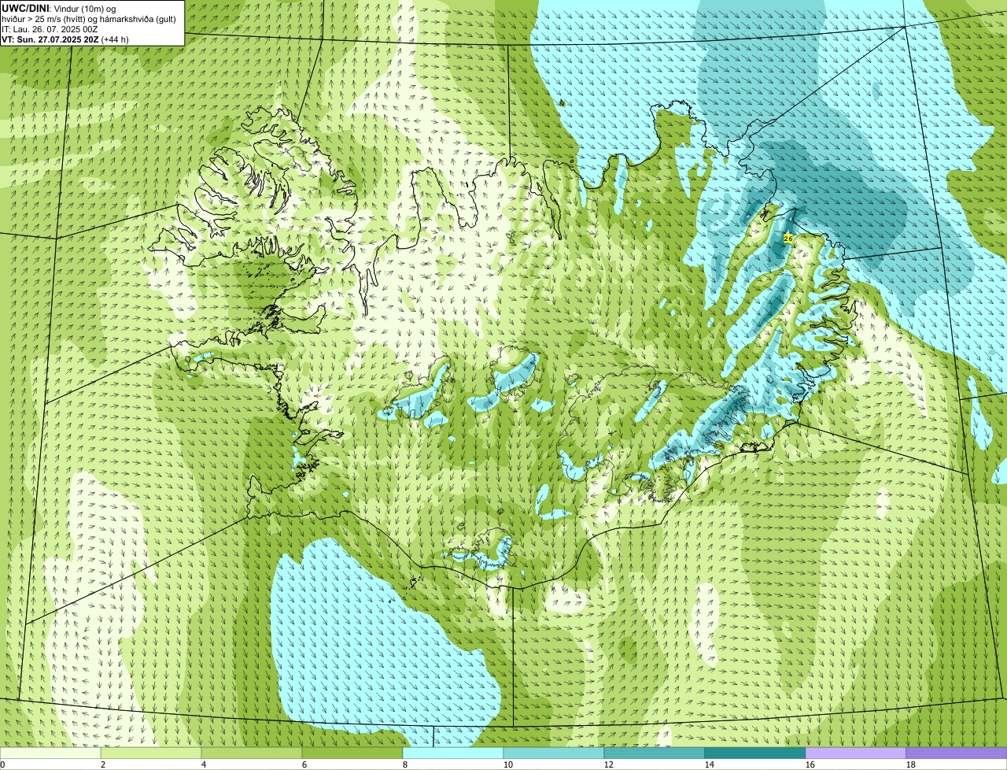The width and height of the screenshot is (1007, 770).
Task: Select the 4–6 m/s legend color
Action: click(x=252, y=753)
